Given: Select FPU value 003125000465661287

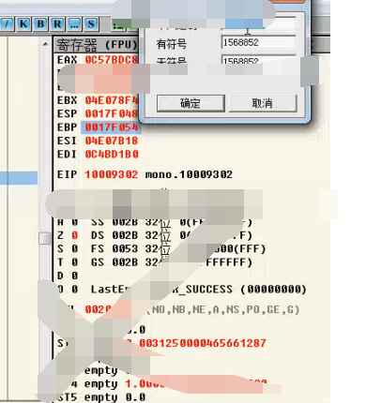Looking at the screenshot, I should pos(203,343).
